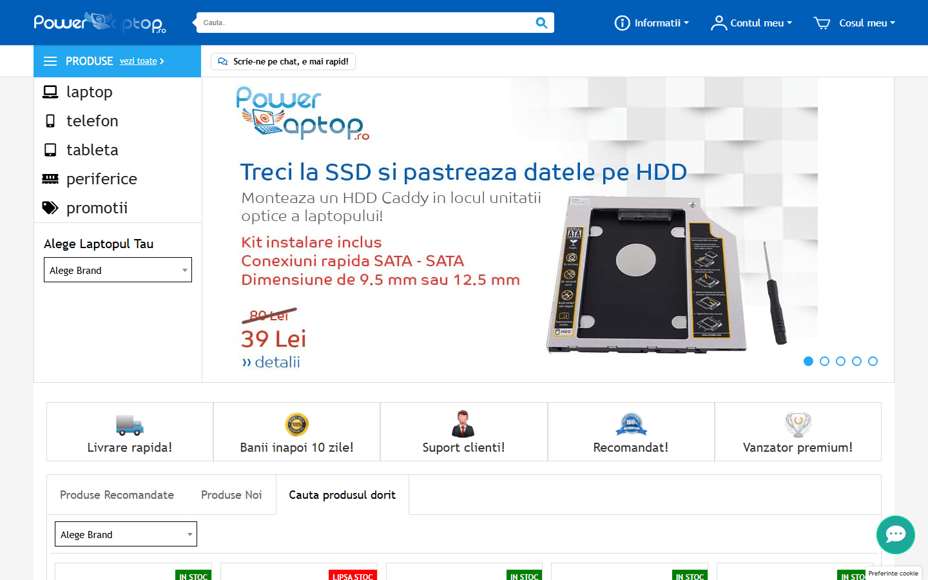Select the Cauta produsul dorit tab
928x580 pixels.
tap(342, 495)
